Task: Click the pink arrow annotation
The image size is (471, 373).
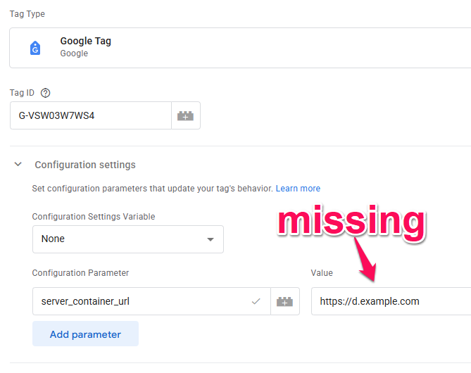Action: [x=365, y=258]
